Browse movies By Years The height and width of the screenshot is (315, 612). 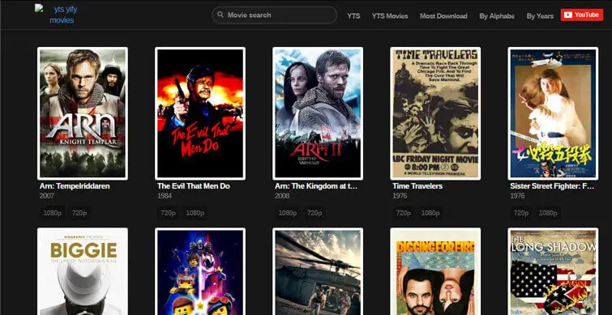click(540, 16)
